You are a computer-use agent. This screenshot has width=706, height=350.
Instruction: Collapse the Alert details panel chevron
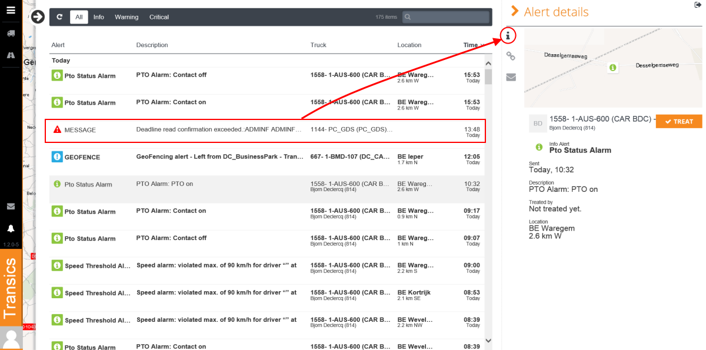(515, 11)
